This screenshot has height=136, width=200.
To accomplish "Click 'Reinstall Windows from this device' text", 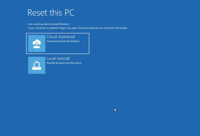I will [x=64, y=63].
